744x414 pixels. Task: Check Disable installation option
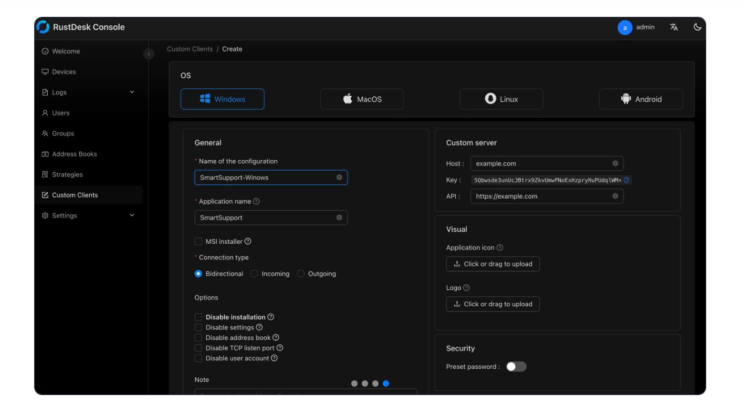(x=198, y=317)
